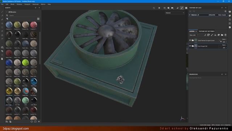Switch Assets thumbnails with grid view icon

38,19
